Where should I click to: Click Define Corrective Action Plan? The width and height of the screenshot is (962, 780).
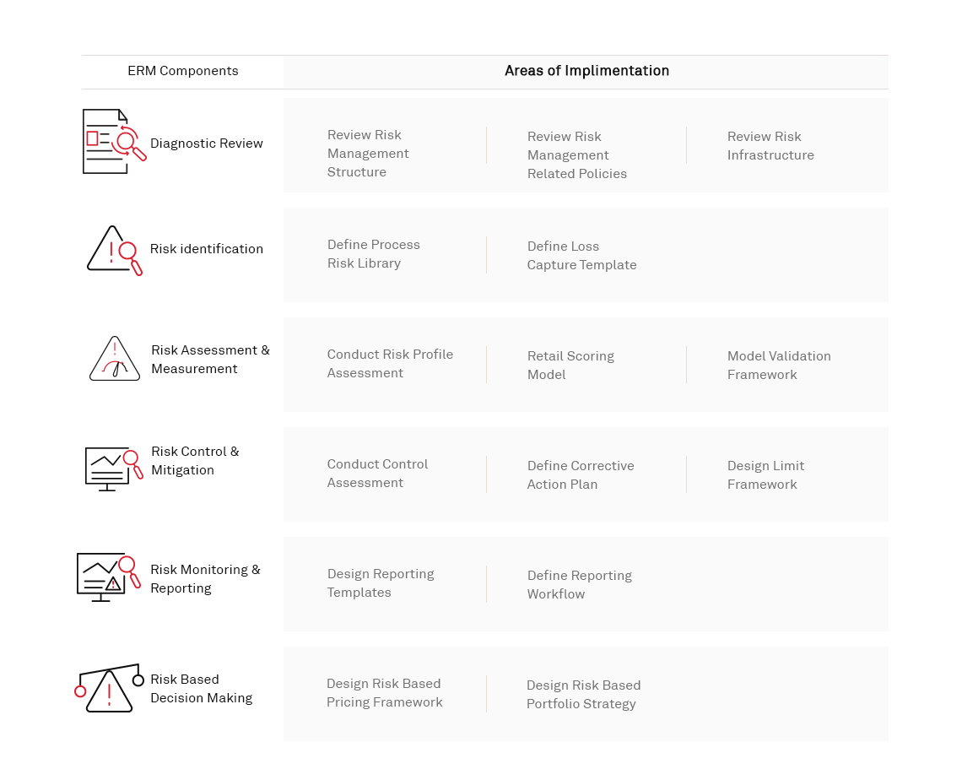coord(581,475)
